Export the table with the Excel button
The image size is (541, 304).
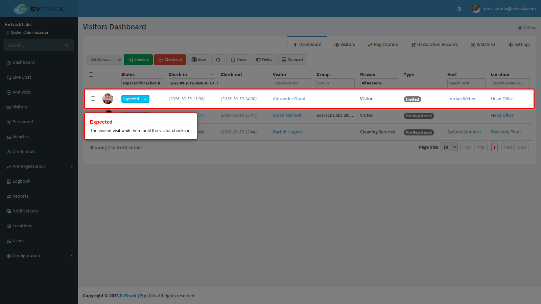click(x=199, y=60)
